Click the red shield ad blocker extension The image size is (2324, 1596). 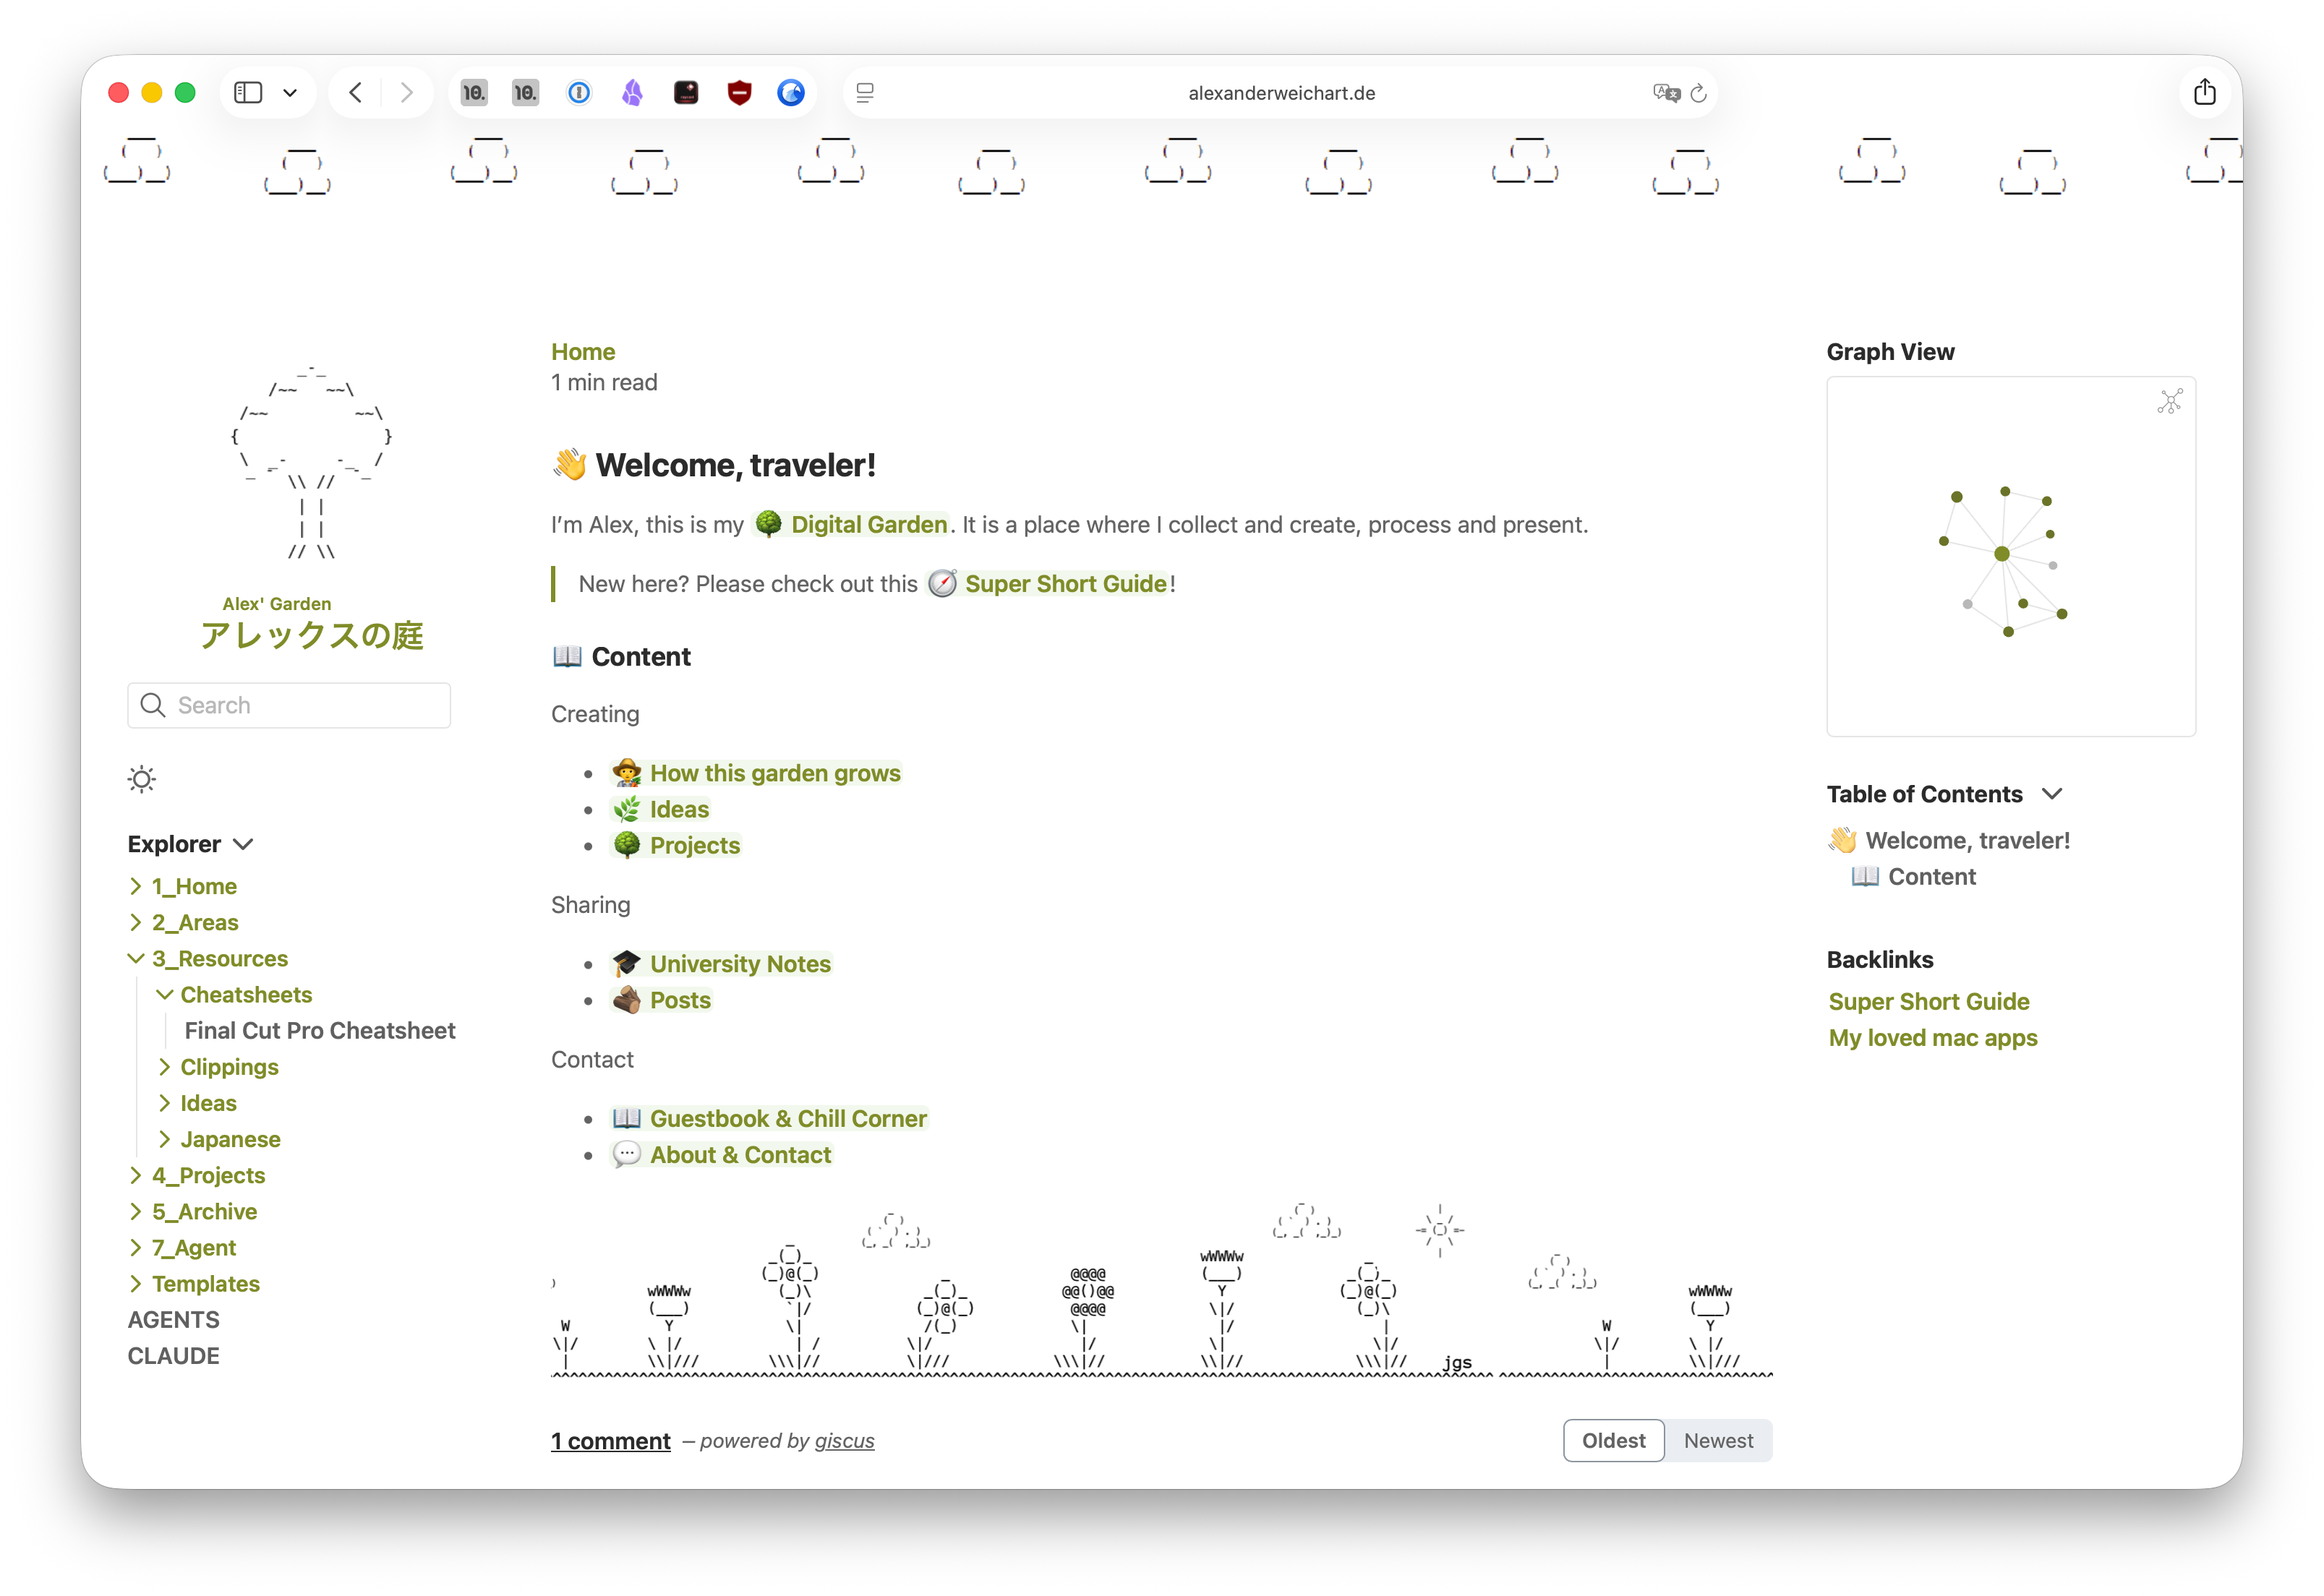click(x=739, y=93)
